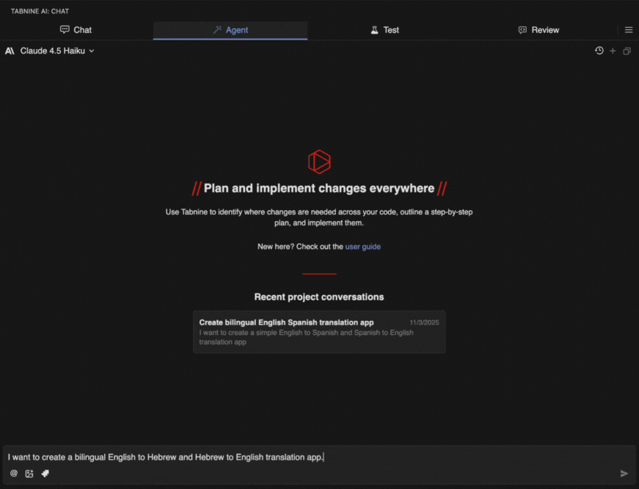Click the overlapping windows icon at top right
639x489 pixels.
coord(627,51)
